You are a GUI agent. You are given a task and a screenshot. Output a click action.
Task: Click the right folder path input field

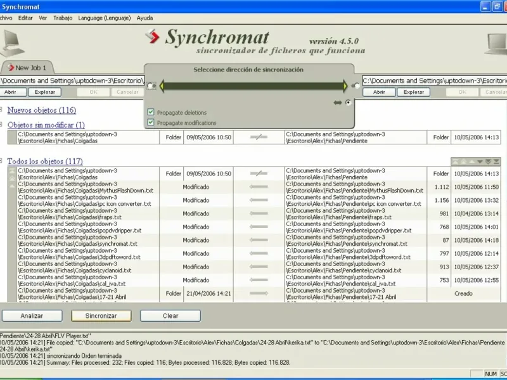[435, 81]
